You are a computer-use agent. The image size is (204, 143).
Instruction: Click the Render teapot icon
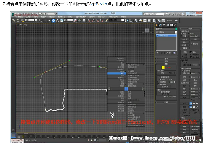click(x=176, y=20)
